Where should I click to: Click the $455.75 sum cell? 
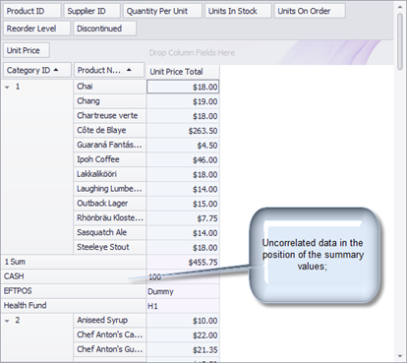pos(183,262)
